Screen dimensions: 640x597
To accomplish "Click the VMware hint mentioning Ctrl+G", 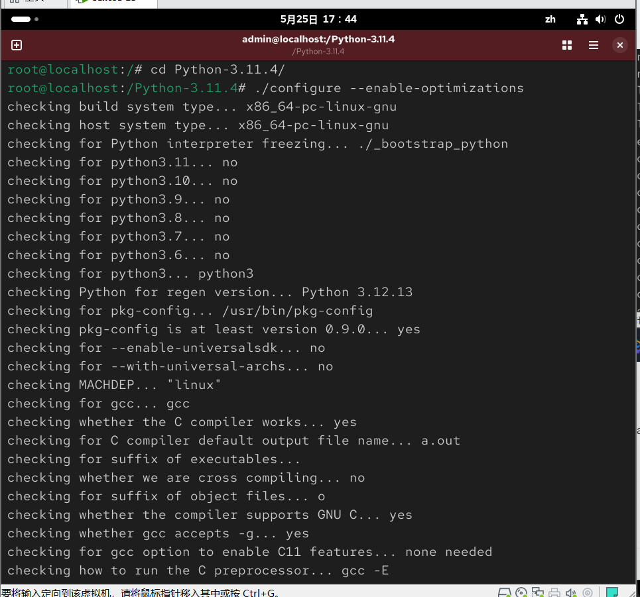I will point(141,592).
